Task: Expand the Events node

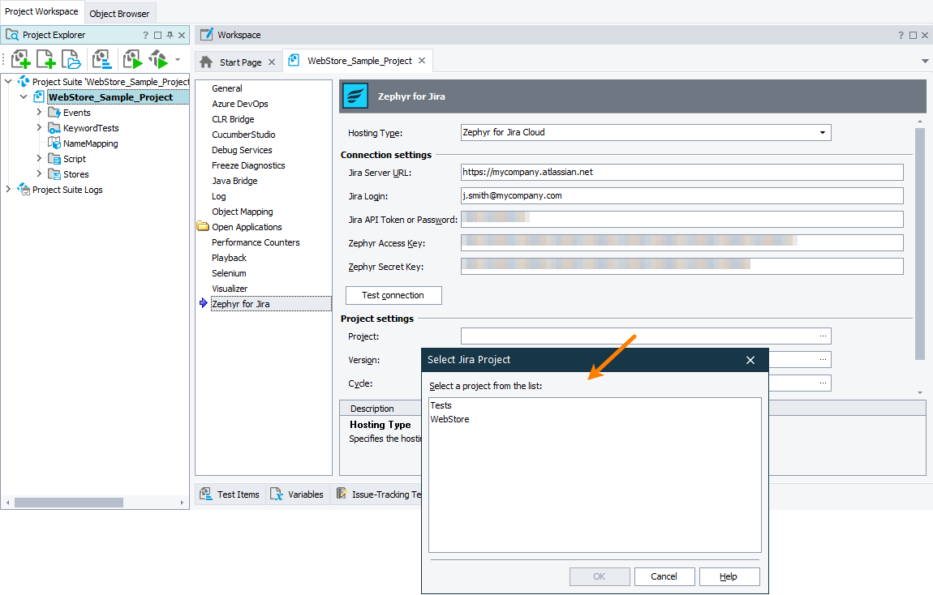Action: (39, 112)
